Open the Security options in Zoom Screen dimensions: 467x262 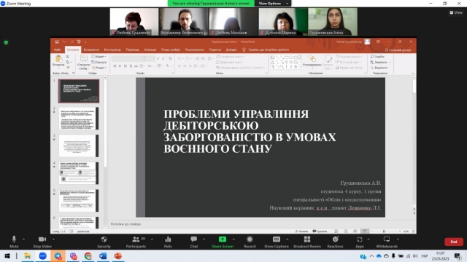point(104,242)
